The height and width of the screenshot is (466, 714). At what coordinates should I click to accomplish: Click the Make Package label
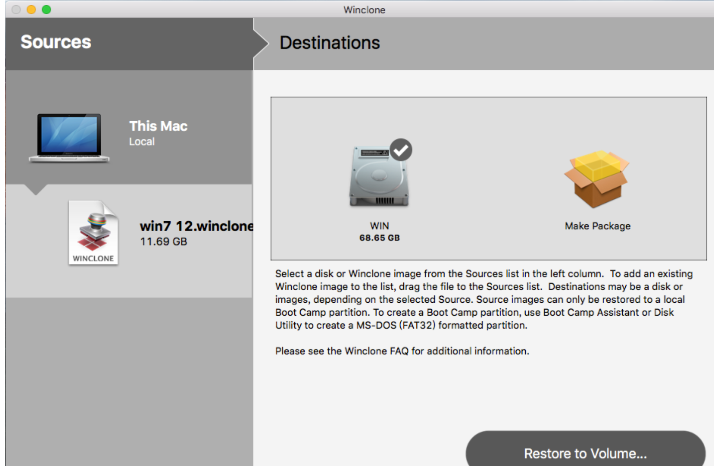coord(598,226)
